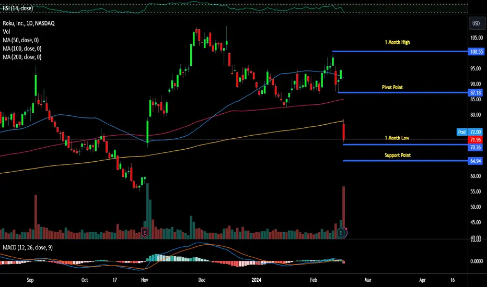Select the MA (100, close, 0) legend

22,49
